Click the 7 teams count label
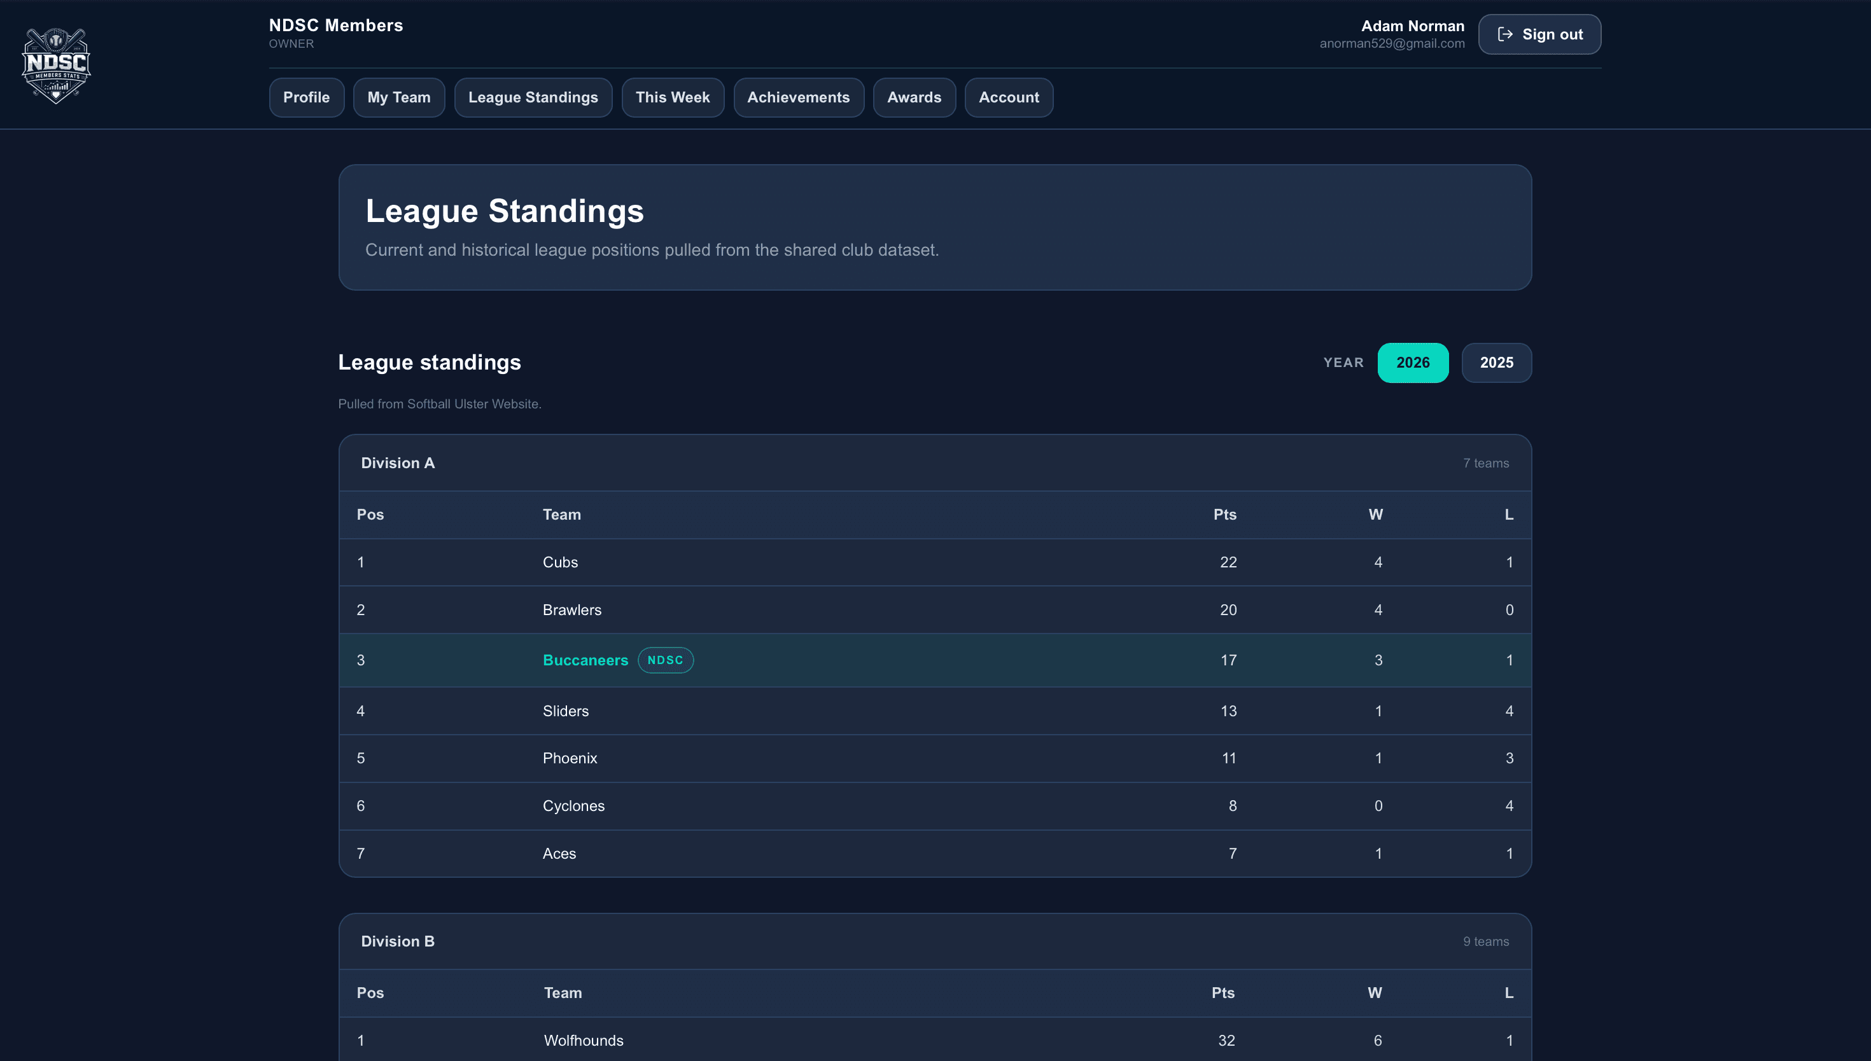The width and height of the screenshot is (1871, 1061). 1485,462
